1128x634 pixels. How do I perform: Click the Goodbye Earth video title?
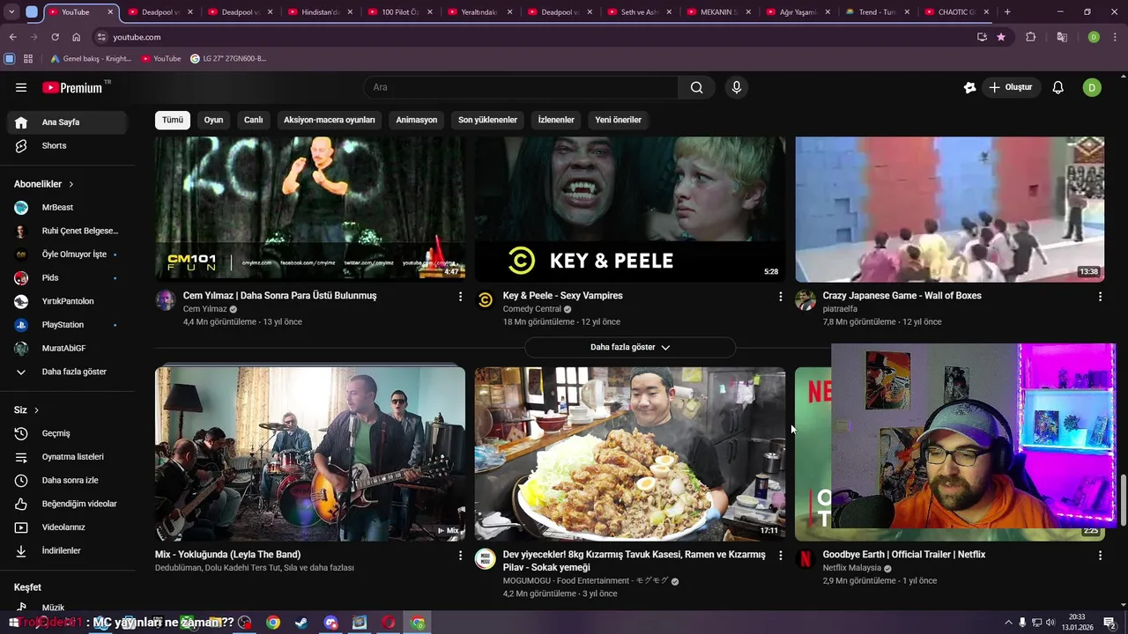[904, 555]
